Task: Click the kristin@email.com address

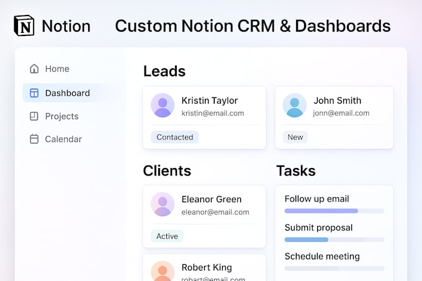Action: coord(213,114)
